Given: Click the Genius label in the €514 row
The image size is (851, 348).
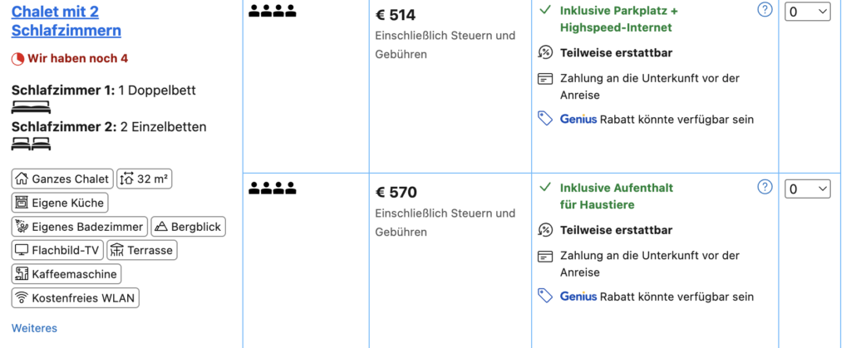Looking at the screenshot, I should tap(578, 119).
